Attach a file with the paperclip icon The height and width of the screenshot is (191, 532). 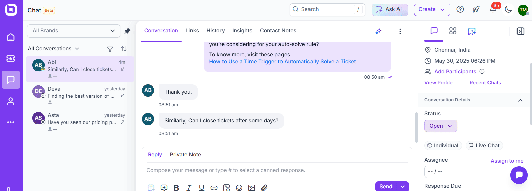click(x=264, y=188)
